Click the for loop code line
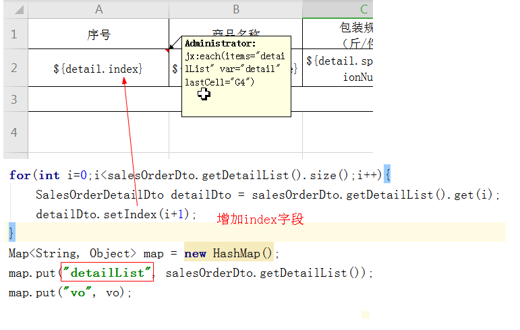The image size is (520, 330). click(200, 174)
